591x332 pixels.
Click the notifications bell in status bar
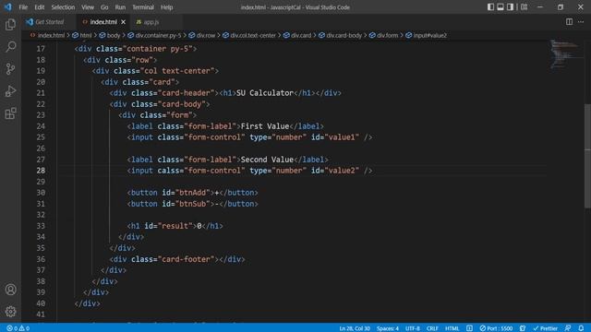tap(581, 328)
